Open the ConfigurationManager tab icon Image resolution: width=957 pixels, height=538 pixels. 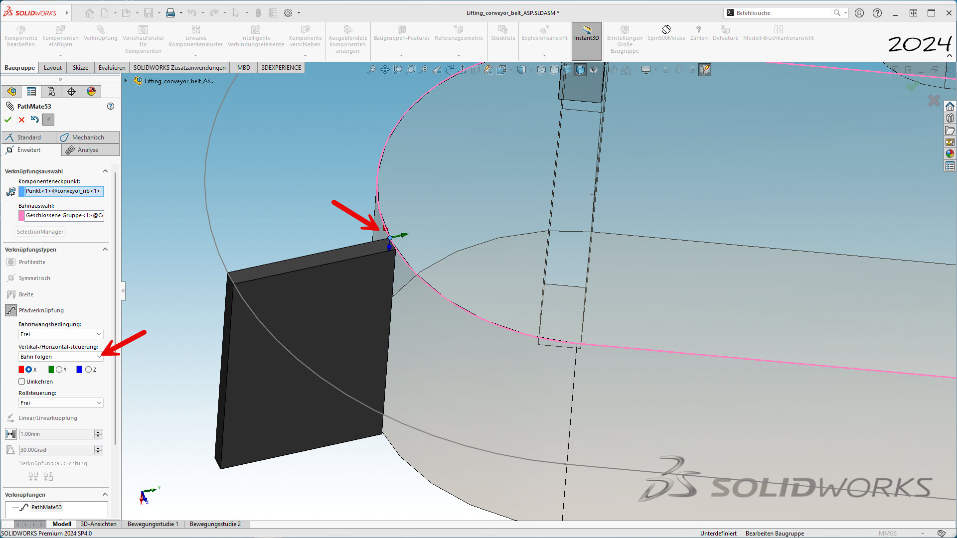[51, 92]
